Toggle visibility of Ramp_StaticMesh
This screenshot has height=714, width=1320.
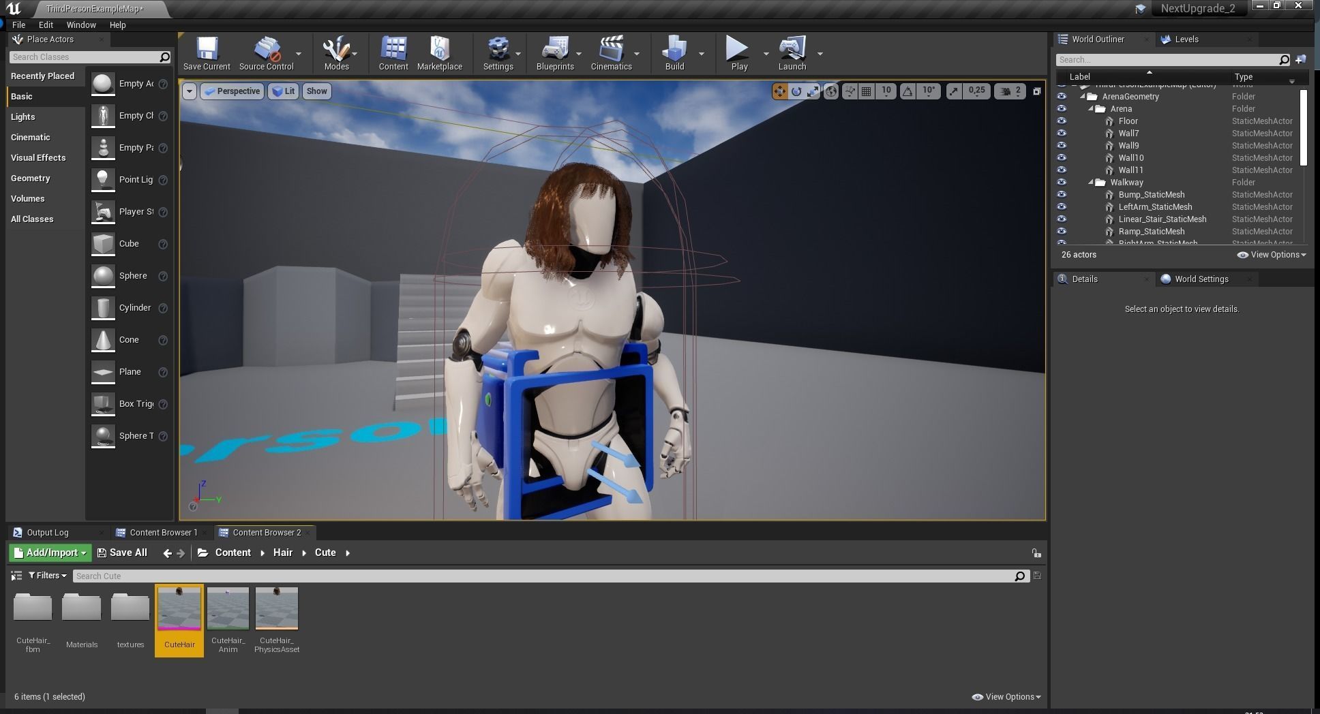click(x=1062, y=232)
